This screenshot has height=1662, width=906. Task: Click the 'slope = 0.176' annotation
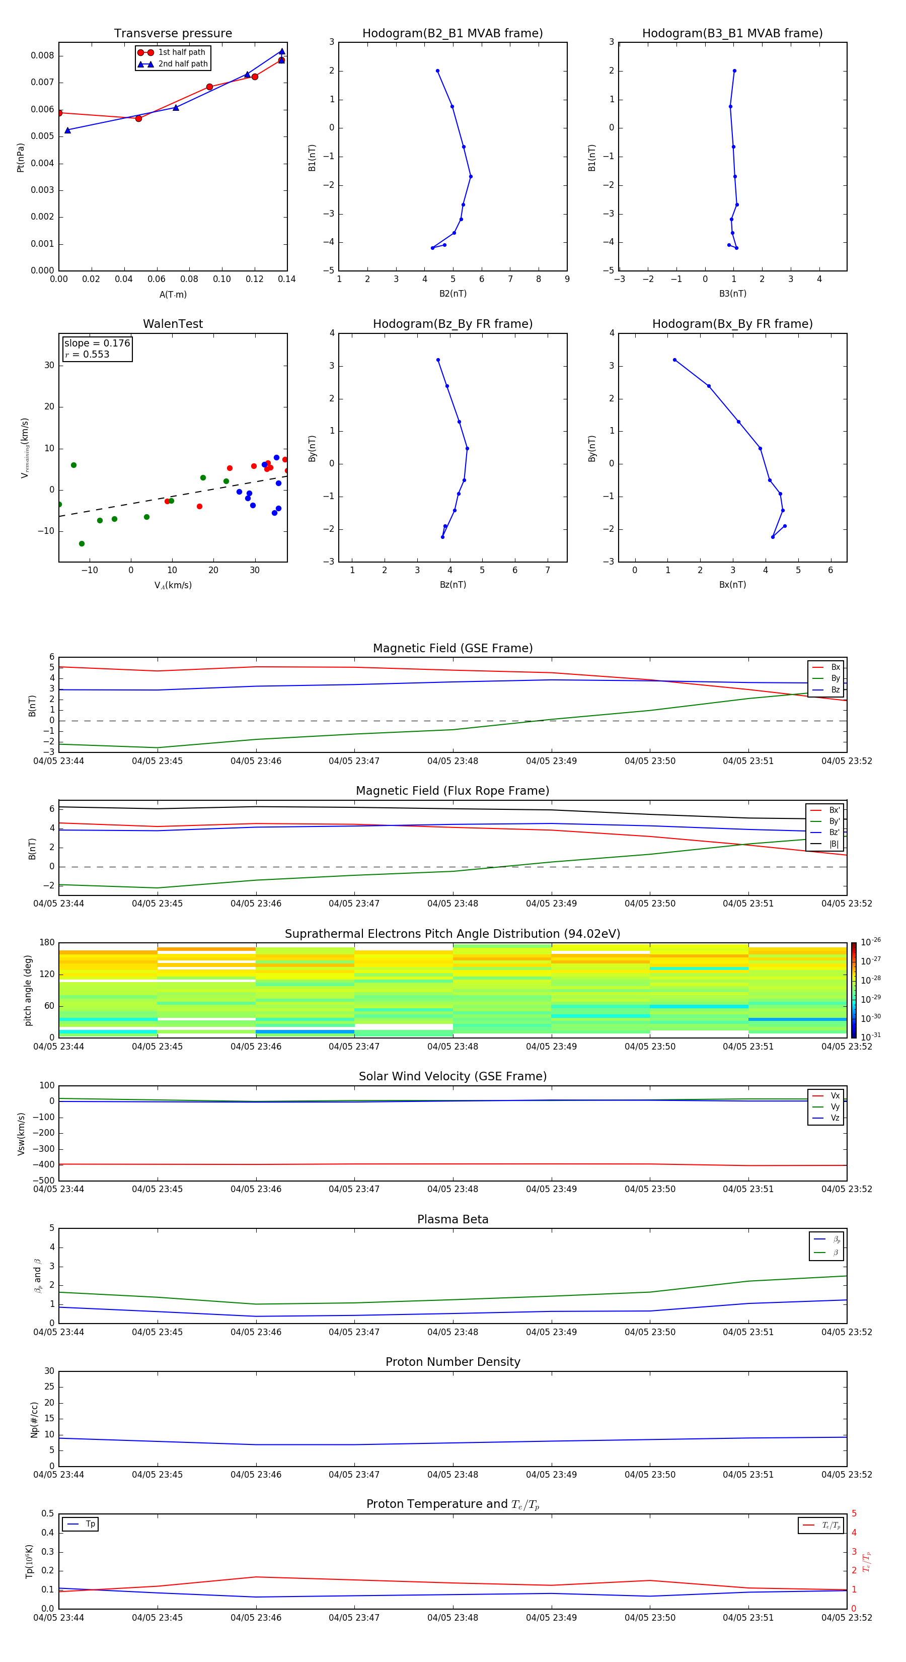coord(97,343)
